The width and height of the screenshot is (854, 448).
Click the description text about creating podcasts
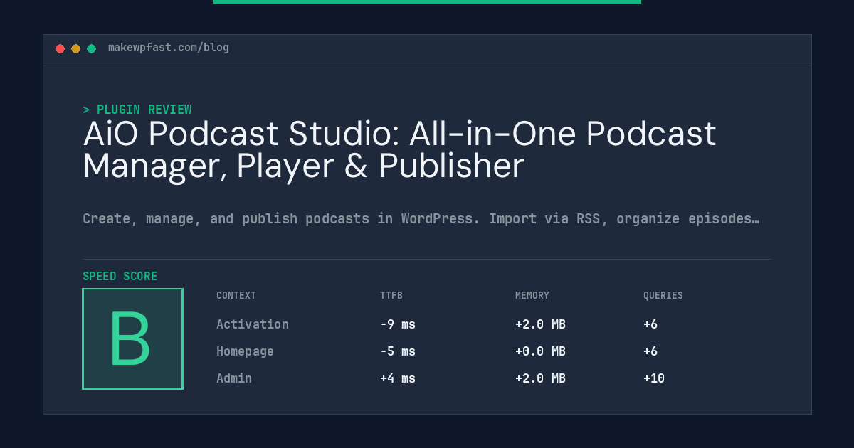pyautogui.click(x=421, y=218)
